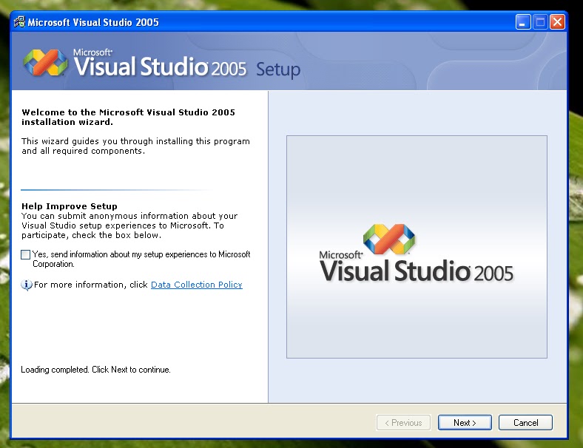The width and height of the screenshot is (583, 448).
Task: Check the send setup experiences checkbox
Action: click(26, 254)
